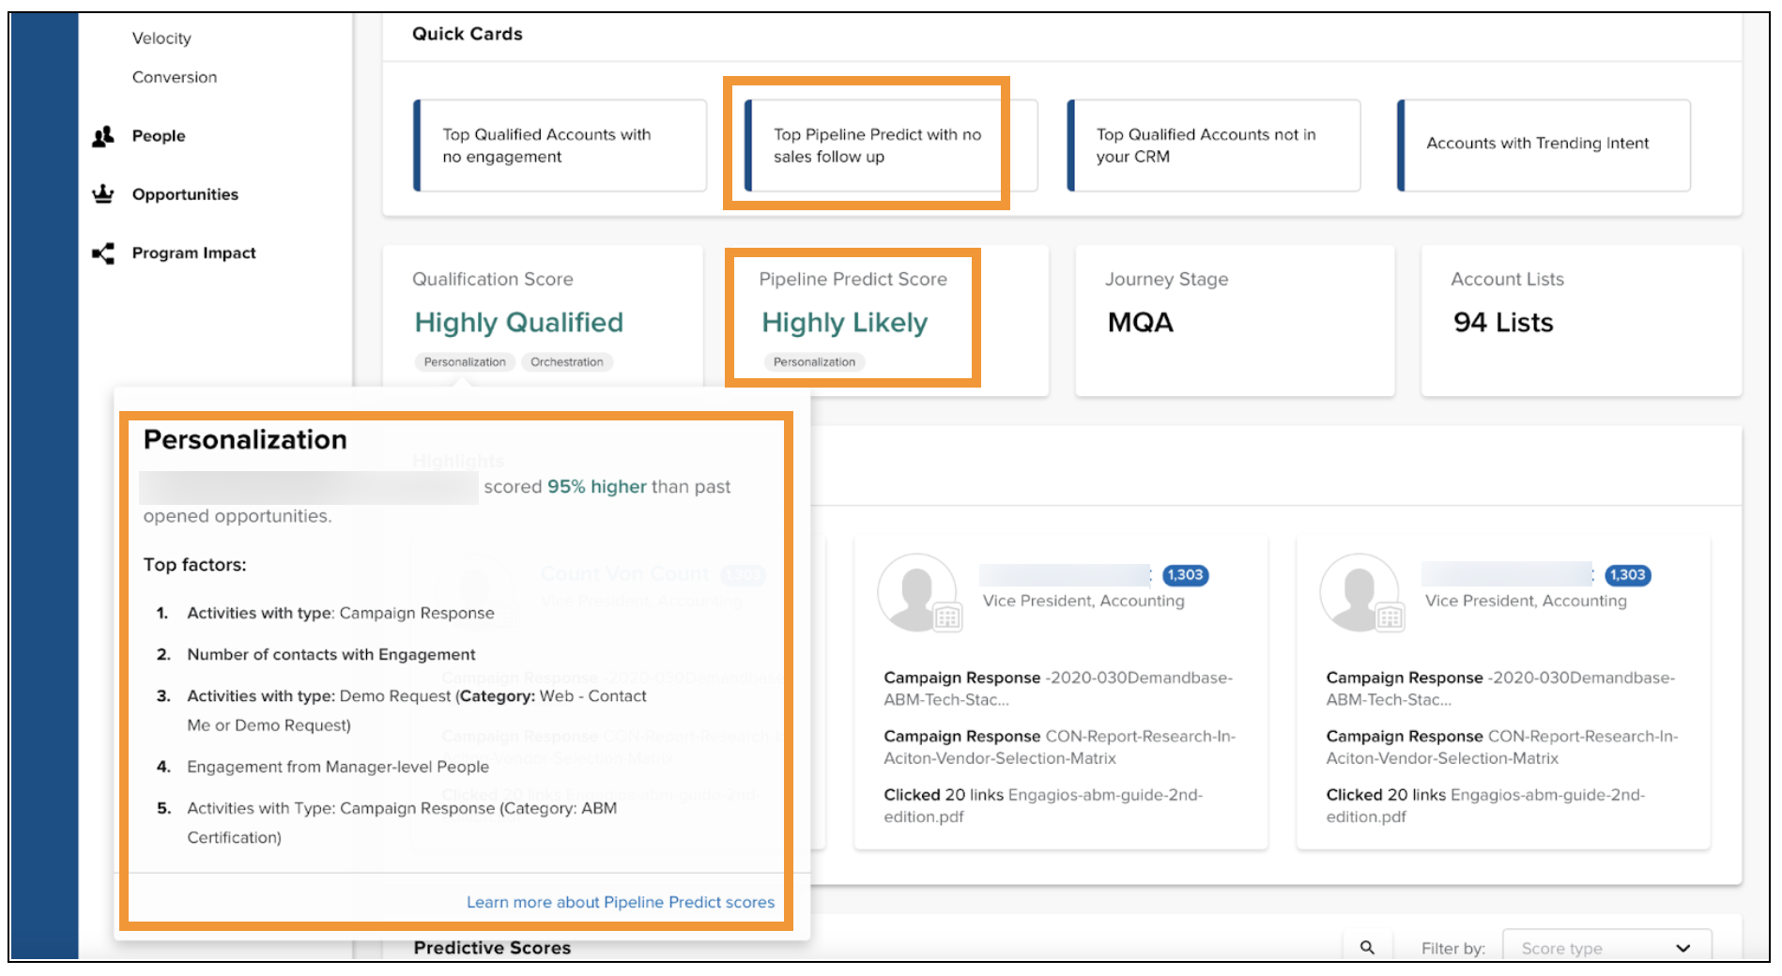Click the Qualification Score label
This screenshot has height=976, width=1782.
tap(493, 279)
